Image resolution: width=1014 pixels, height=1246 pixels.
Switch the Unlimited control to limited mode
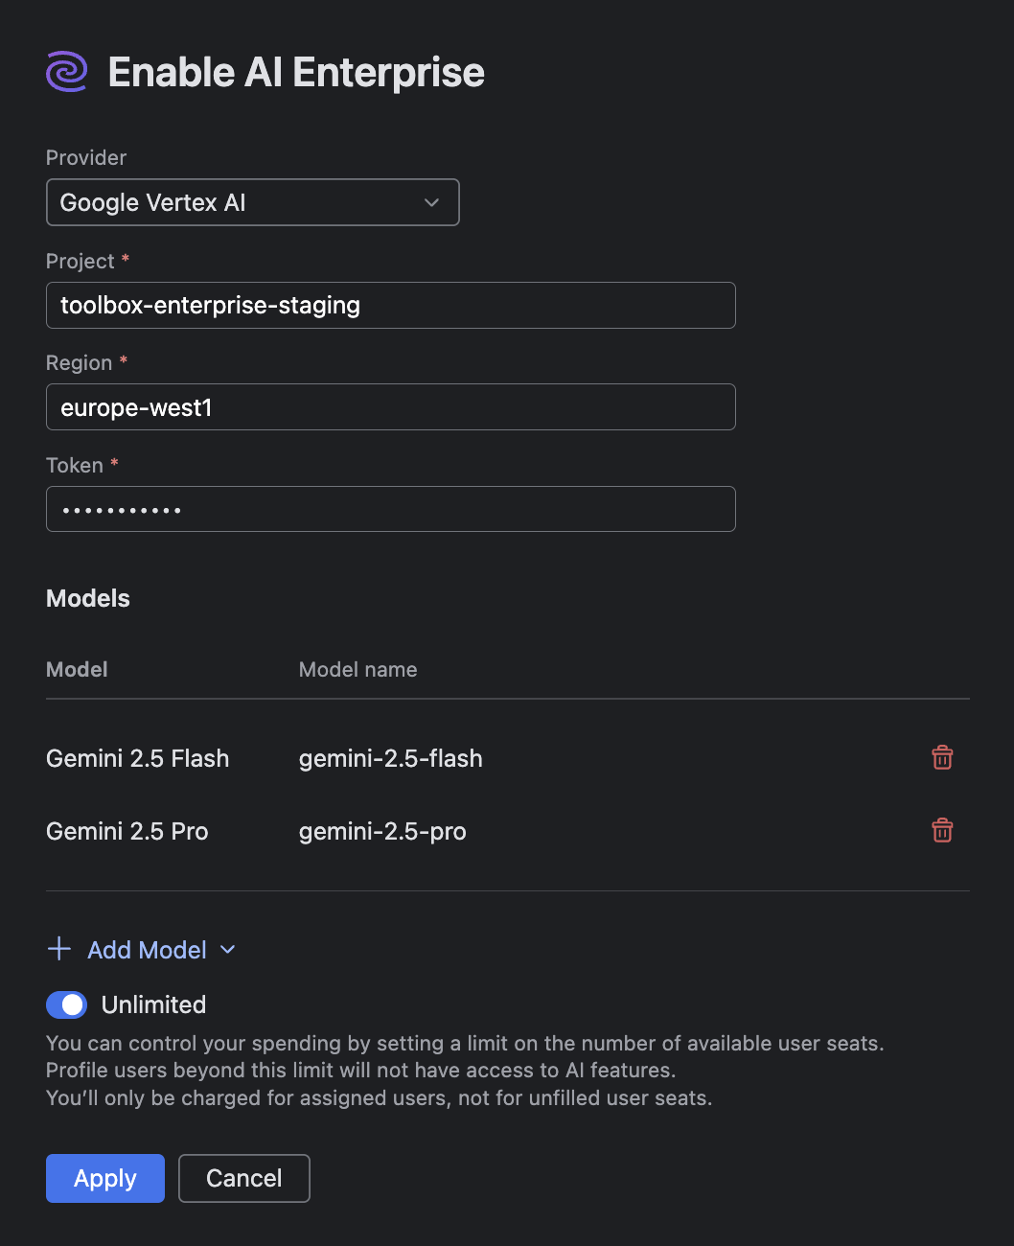[66, 1004]
